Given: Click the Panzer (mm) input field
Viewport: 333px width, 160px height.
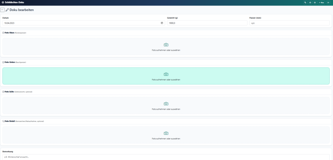Looking at the screenshot, I should (289, 23).
